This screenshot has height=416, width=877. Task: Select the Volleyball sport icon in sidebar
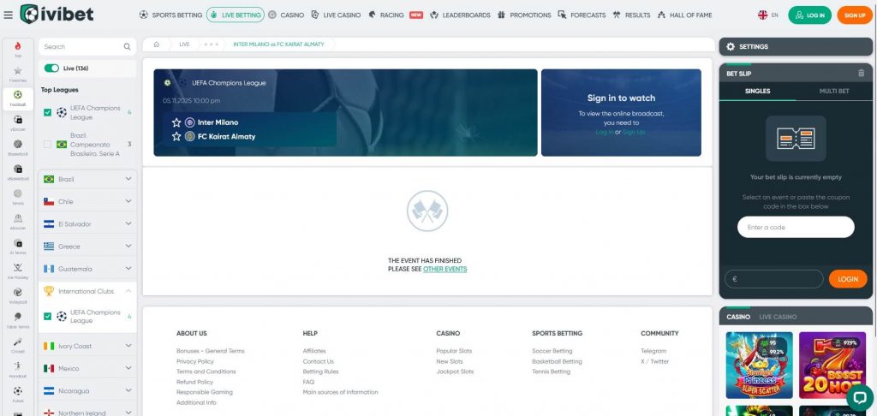tap(18, 294)
